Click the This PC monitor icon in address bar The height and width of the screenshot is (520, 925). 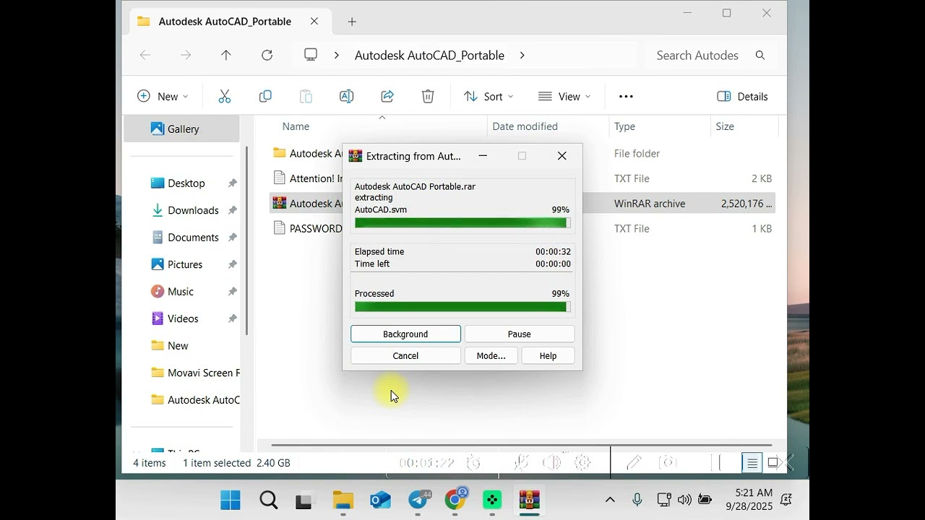tap(311, 55)
